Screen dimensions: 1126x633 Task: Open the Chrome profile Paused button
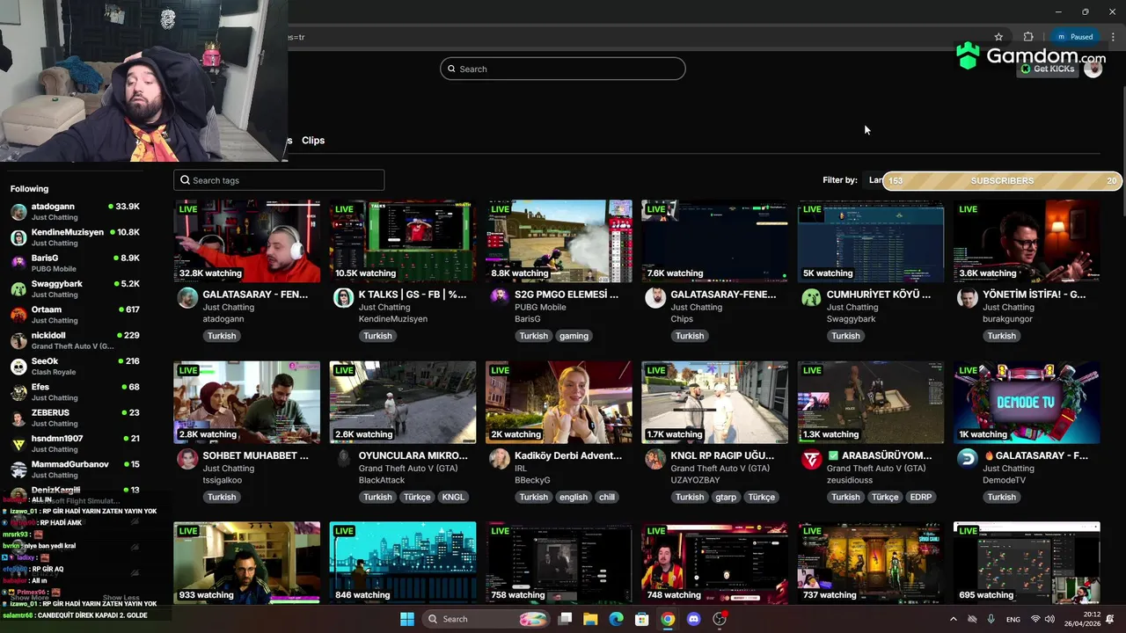pos(1076,37)
